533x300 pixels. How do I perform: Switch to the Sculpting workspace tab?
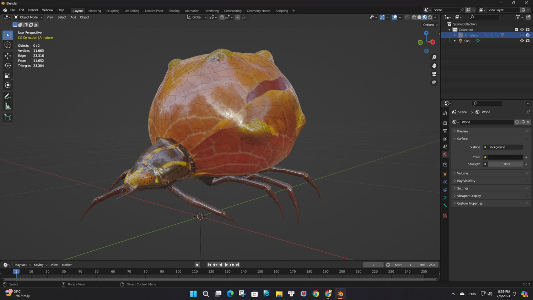pyautogui.click(x=113, y=11)
